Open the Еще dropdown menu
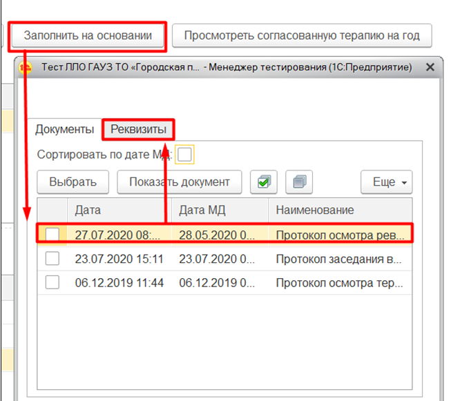The height and width of the screenshot is (401, 460). (x=386, y=182)
